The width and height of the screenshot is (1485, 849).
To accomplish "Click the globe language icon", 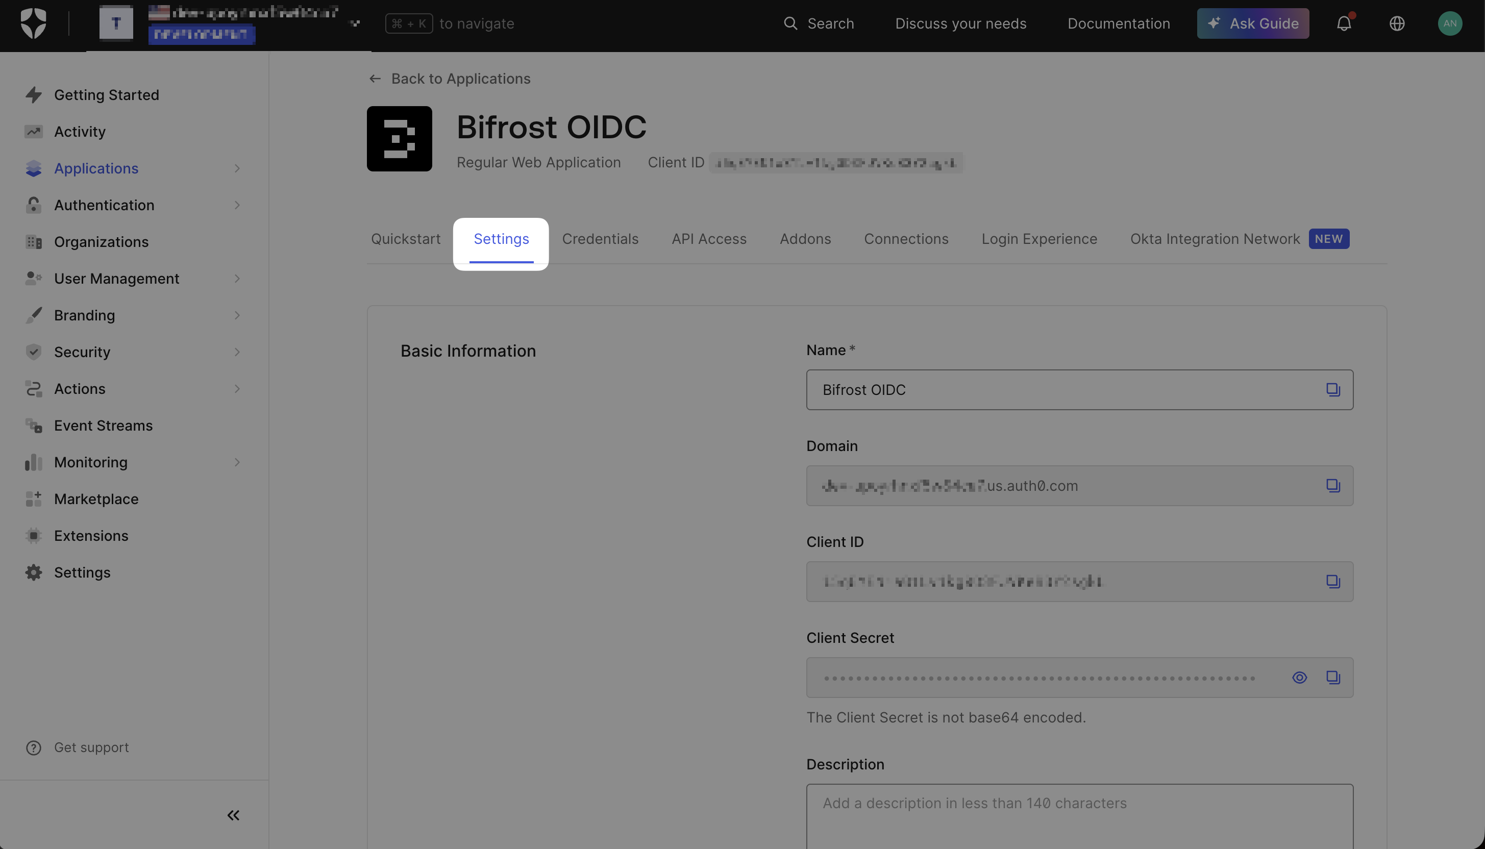I will [1396, 23].
